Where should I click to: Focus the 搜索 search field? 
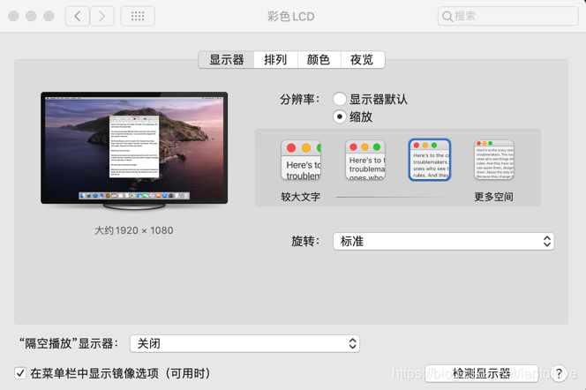pyautogui.click(x=507, y=16)
